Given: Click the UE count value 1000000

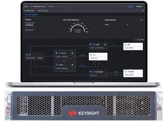Looking at the screenshot, I should [x=40, y=58].
